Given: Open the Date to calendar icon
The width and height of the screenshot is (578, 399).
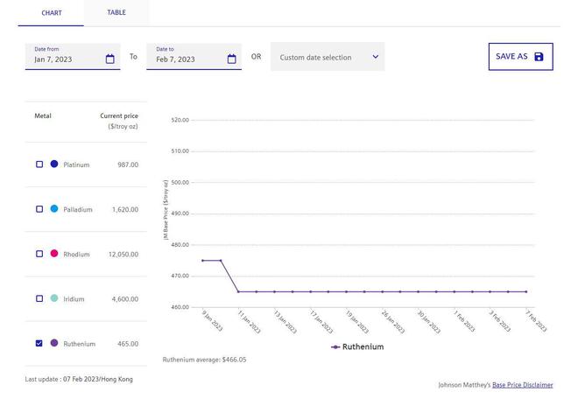Looking at the screenshot, I should click(232, 59).
